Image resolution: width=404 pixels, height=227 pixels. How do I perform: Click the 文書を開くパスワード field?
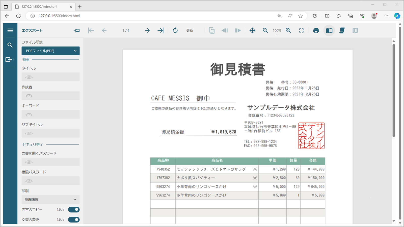tap(50, 162)
